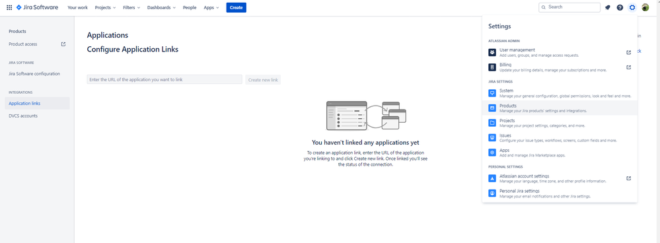Open Product access in sidebar
The width and height of the screenshot is (660, 243).
point(37,44)
